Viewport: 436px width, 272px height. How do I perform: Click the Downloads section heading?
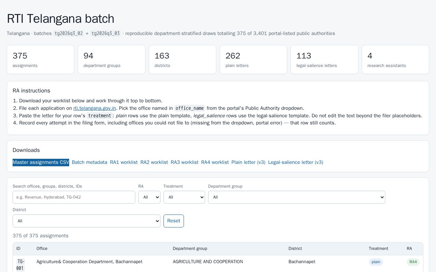point(26,150)
